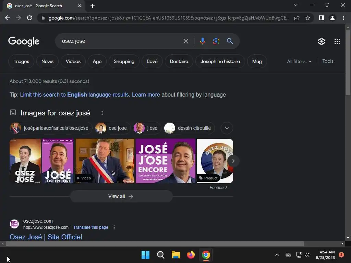The height and width of the screenshot is (263, 351).
Task: Select the Mug filter chip
Action: pos(257,61)
